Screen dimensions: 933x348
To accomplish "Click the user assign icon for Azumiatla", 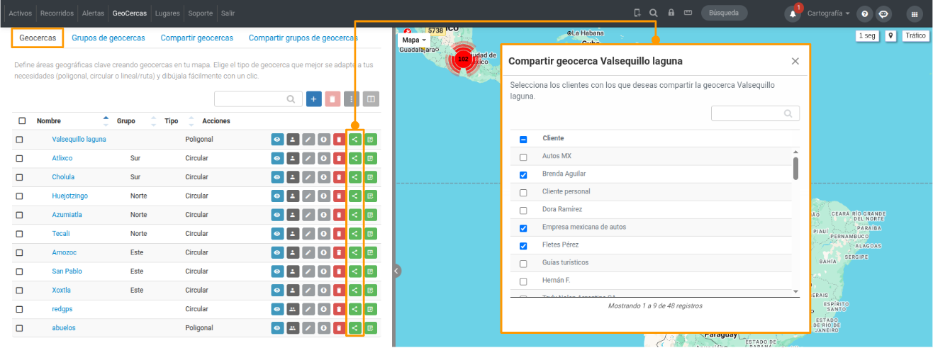I will (292, 215).
